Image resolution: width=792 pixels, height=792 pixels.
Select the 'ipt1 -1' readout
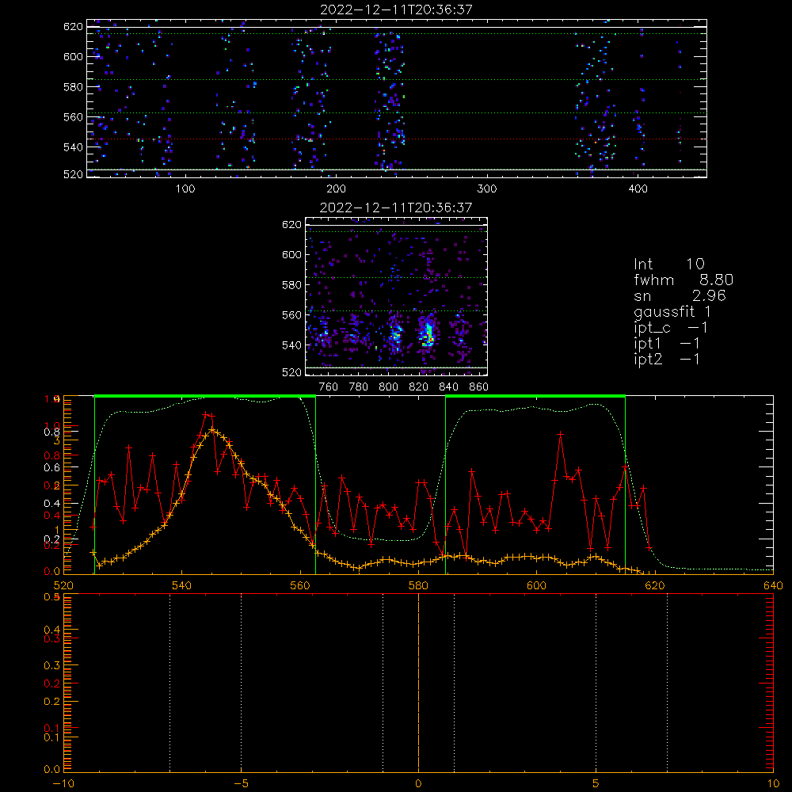(667, 344)
